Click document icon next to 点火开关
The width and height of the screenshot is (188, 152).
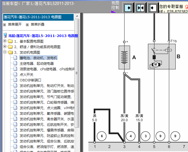15,74
